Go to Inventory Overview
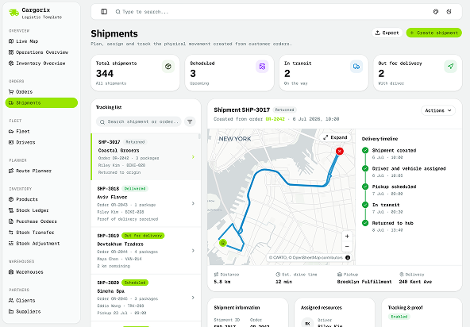470x327 pixels. tap(41, 63)
